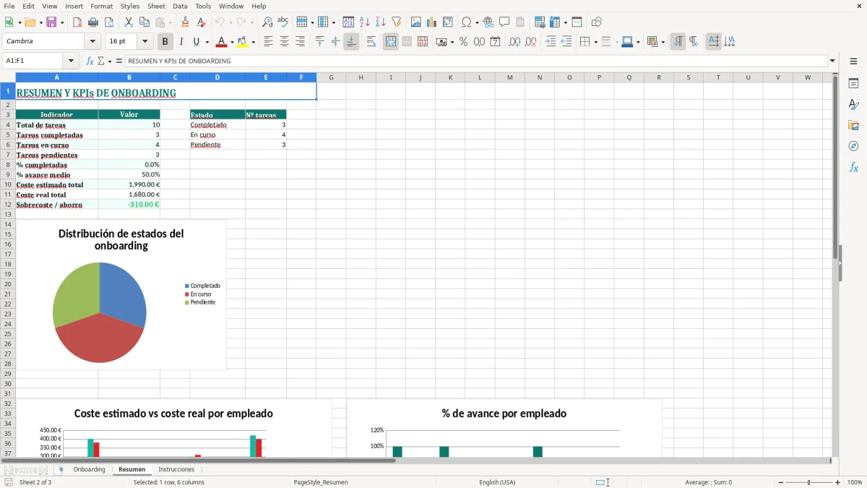
Task: Click the Define Print Area icon
Action: click(x=540, y=22)
